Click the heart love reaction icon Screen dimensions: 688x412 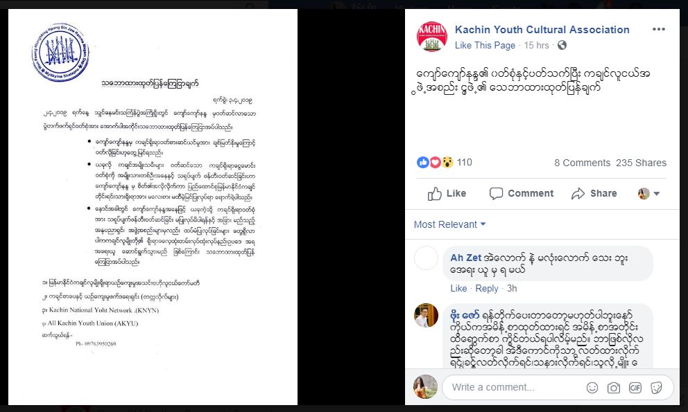pyautogui.click(x=435, y=163)
